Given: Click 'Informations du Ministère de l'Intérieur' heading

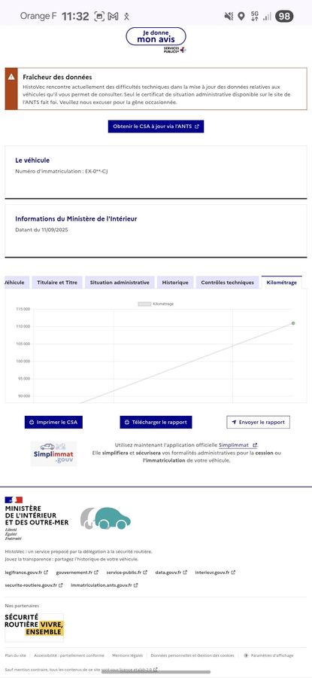Looking at the screenshot, I should point(76,218).
